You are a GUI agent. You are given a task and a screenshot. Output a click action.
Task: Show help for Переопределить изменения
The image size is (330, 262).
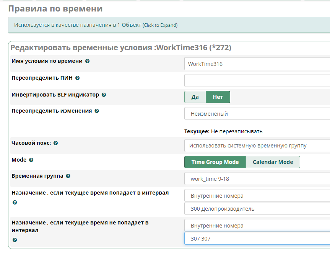click(x=97, y=111)
